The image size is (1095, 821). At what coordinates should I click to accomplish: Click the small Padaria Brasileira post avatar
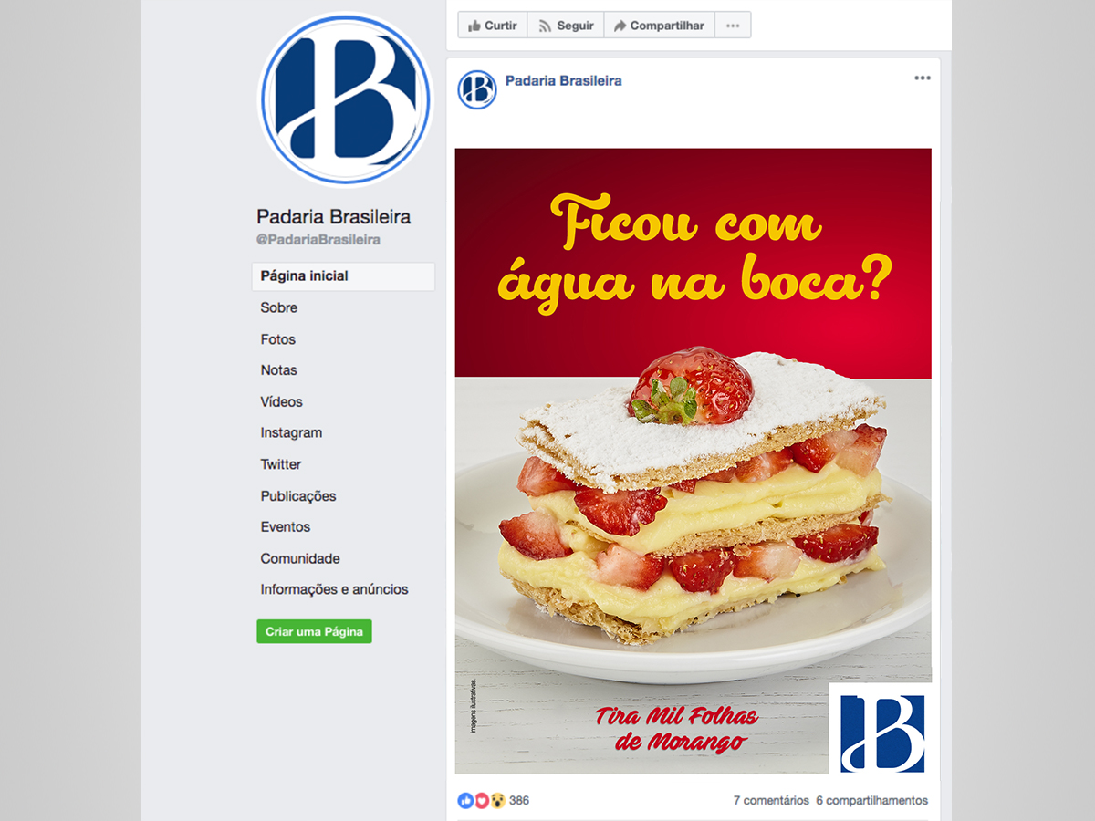tap(477, 89)
